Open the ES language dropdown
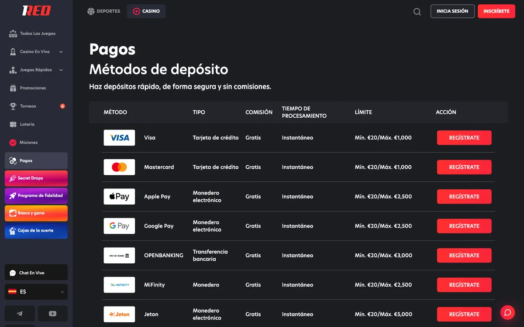The height and width of the screenshot is (327, 524). (x=36, y=292)
